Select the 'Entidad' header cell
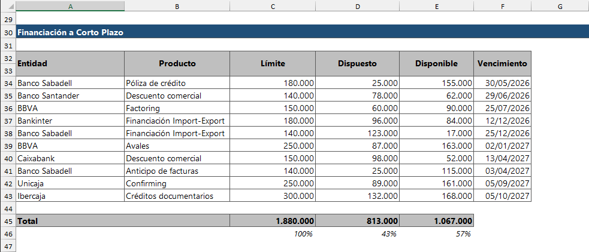The image size is (589, 252). (x=71, y=63)
